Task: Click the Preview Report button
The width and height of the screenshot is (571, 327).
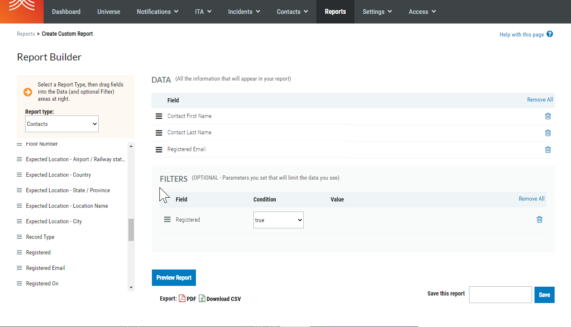Action: [x=174, y=277]
